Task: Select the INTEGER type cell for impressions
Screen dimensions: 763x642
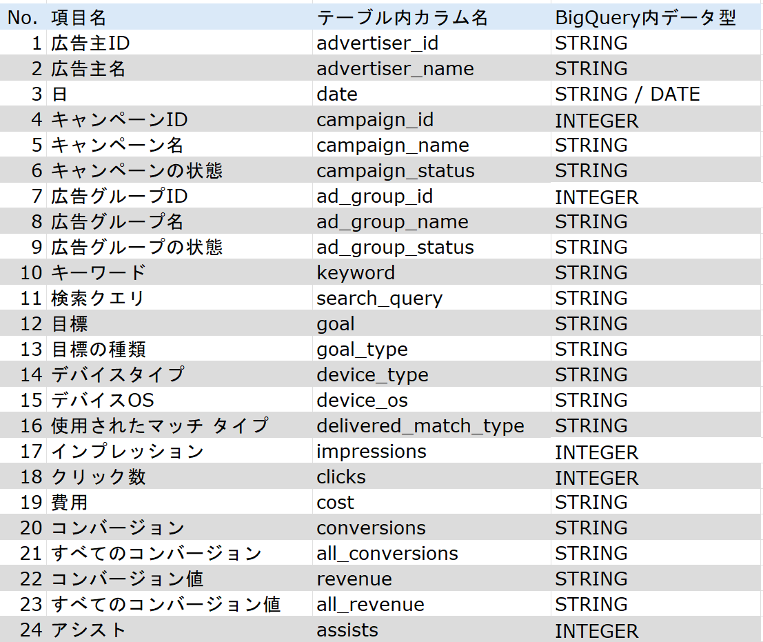Action: [655, 451]
